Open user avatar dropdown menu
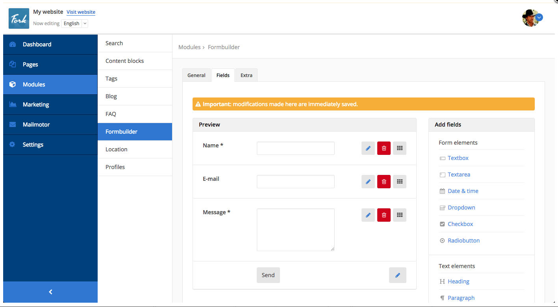 532,18
